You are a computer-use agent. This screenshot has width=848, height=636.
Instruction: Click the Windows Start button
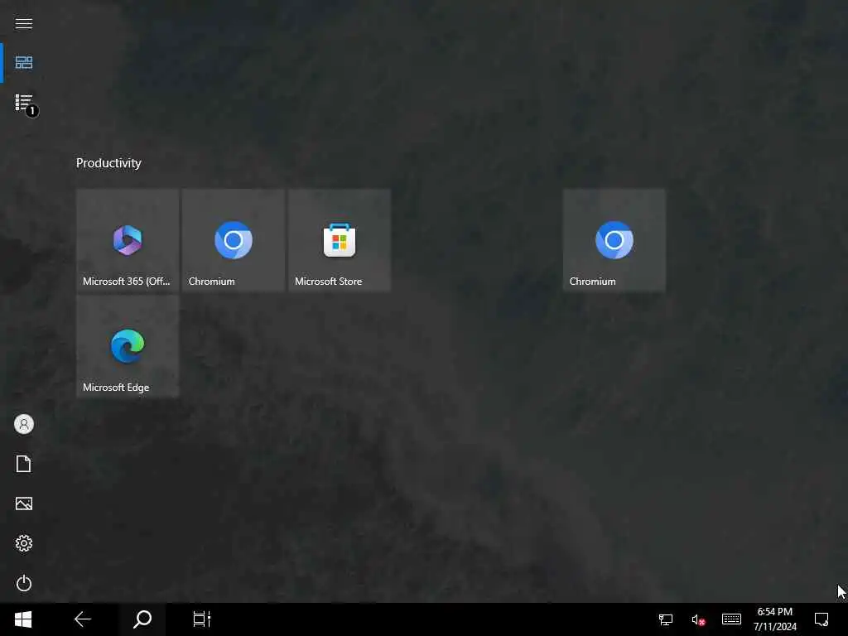23,619
